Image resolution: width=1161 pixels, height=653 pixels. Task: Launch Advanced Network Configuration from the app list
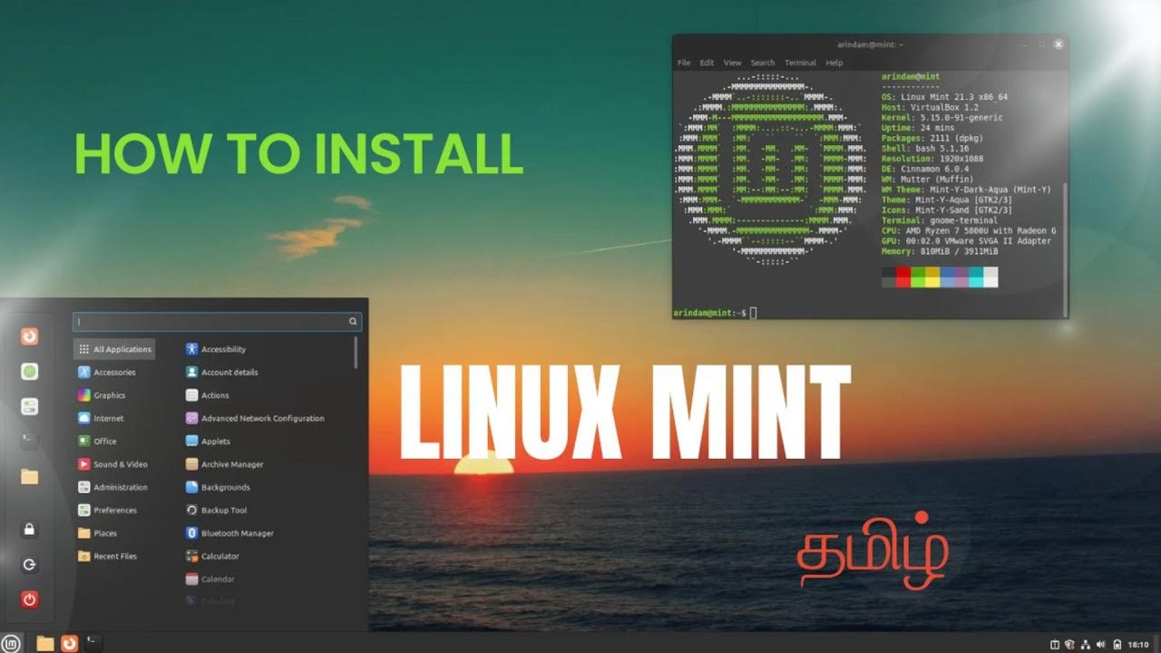pos(255,418)
